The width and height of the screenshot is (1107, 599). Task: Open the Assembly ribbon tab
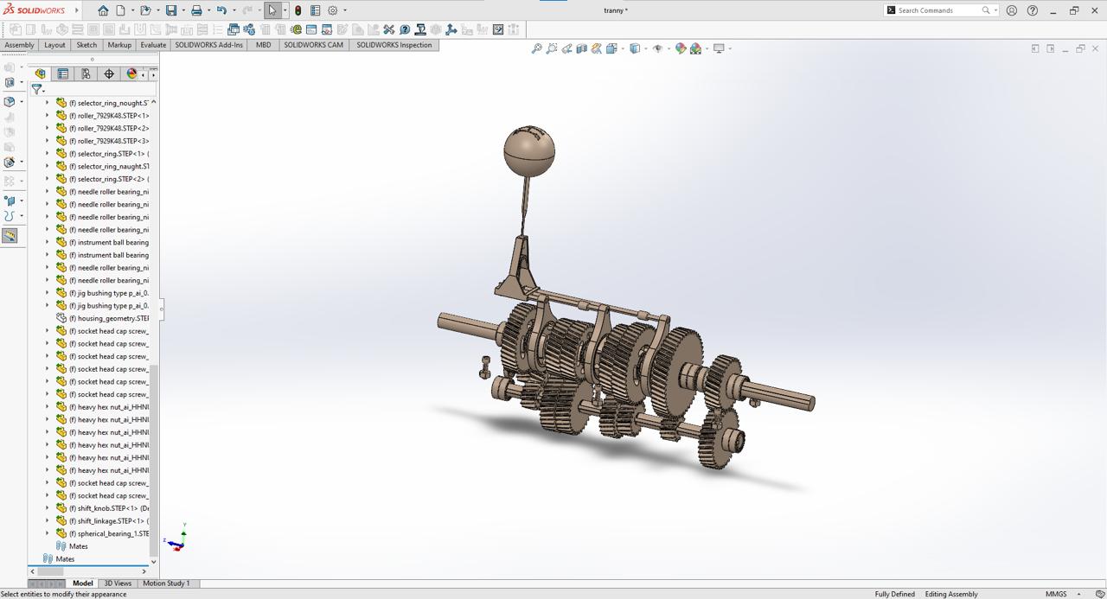pos(19,45)
